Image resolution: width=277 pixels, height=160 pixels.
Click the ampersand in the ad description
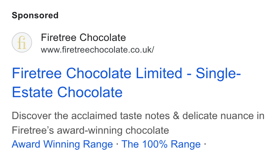[176, 116]
